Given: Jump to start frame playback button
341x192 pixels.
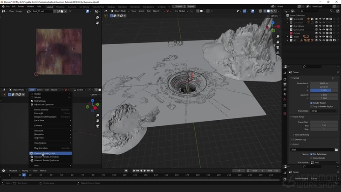Looking at the screenshot, I should point(134,171).
